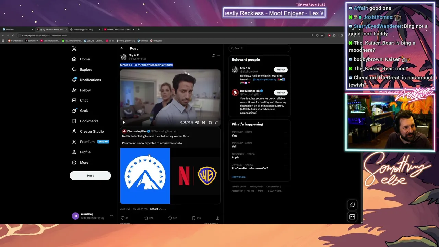Open the Privacy Policy footer link
This screenshot has height=247, width=439.
(x=256, y=187)
